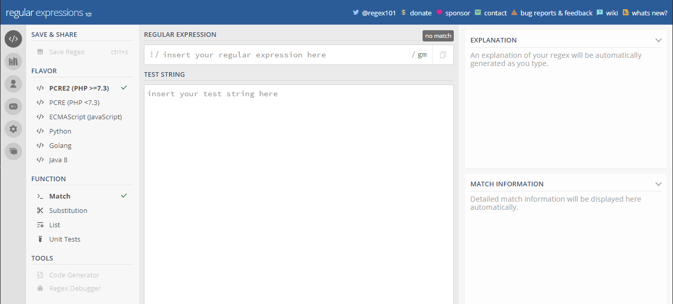Switch to the Substitution function
This screenshot has width=673, height=304.
(68, 210)
